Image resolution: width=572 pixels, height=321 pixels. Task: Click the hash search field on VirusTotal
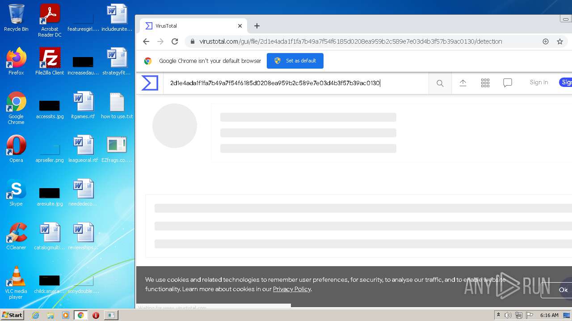tap(296, 83)
